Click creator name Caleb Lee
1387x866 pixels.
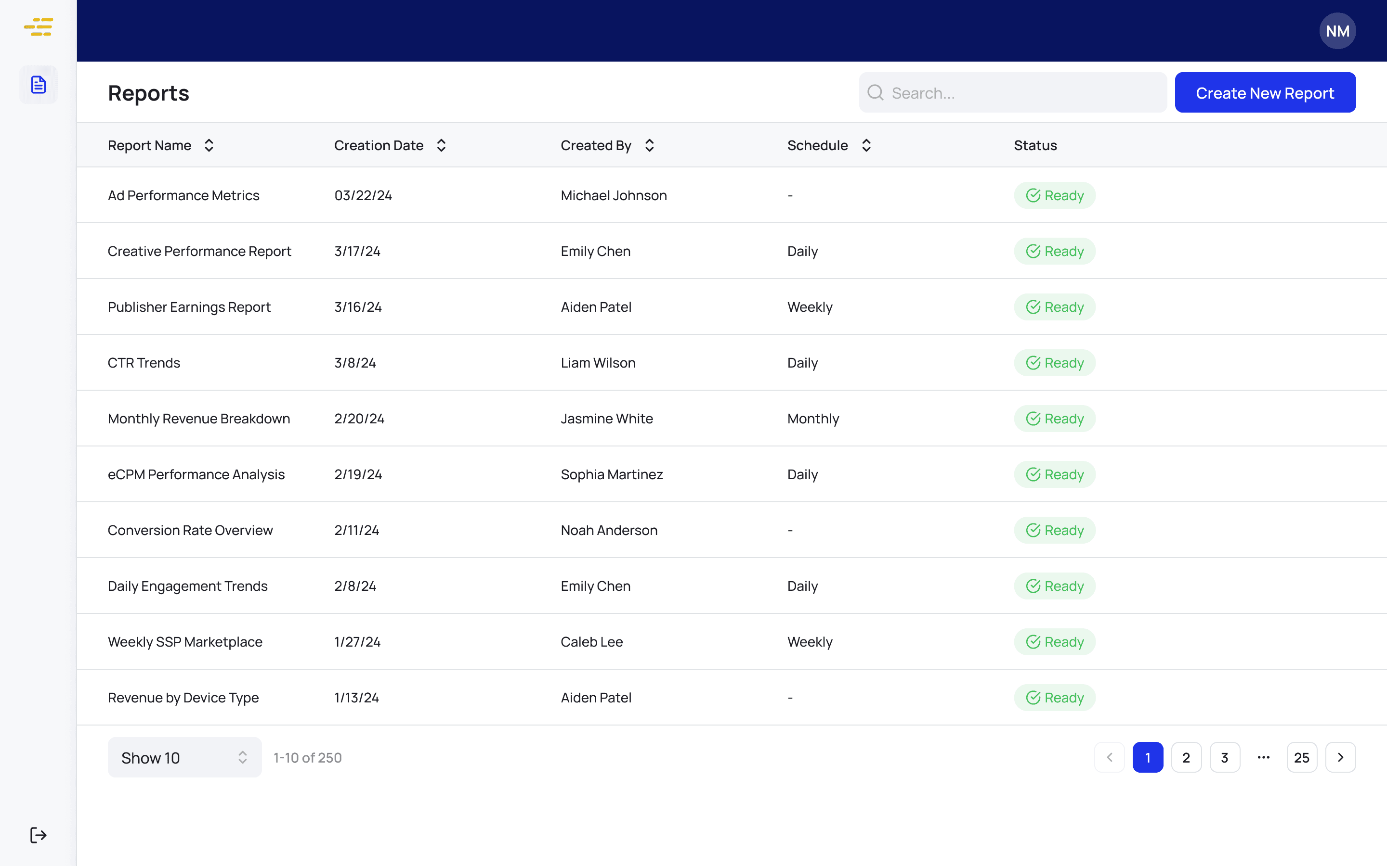click(591, 641)
